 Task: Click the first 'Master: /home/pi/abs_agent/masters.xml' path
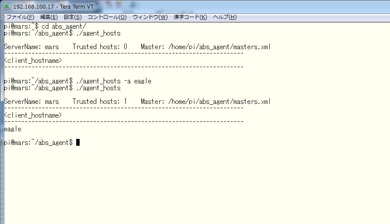coord(205,47)
